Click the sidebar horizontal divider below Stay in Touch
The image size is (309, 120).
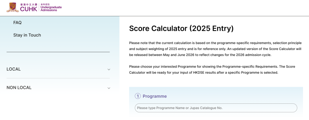(x=58, y=52)
